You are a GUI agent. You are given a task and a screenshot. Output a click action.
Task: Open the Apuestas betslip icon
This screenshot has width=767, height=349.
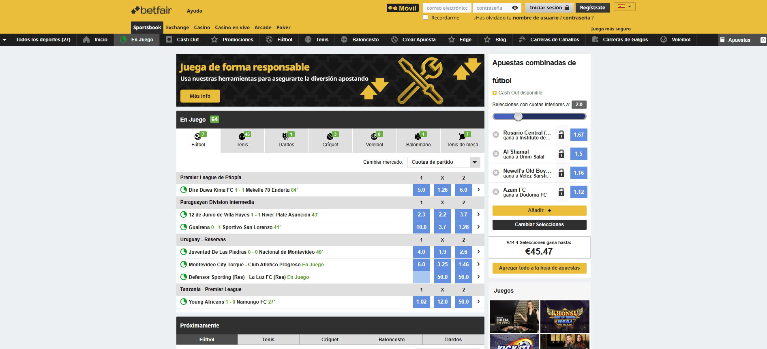click(722, 40)
